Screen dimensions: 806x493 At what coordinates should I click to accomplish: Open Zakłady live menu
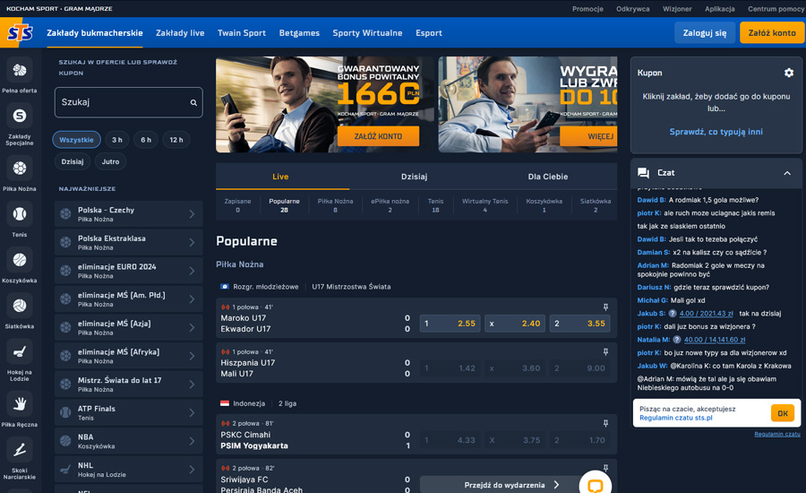coord(180,33)
